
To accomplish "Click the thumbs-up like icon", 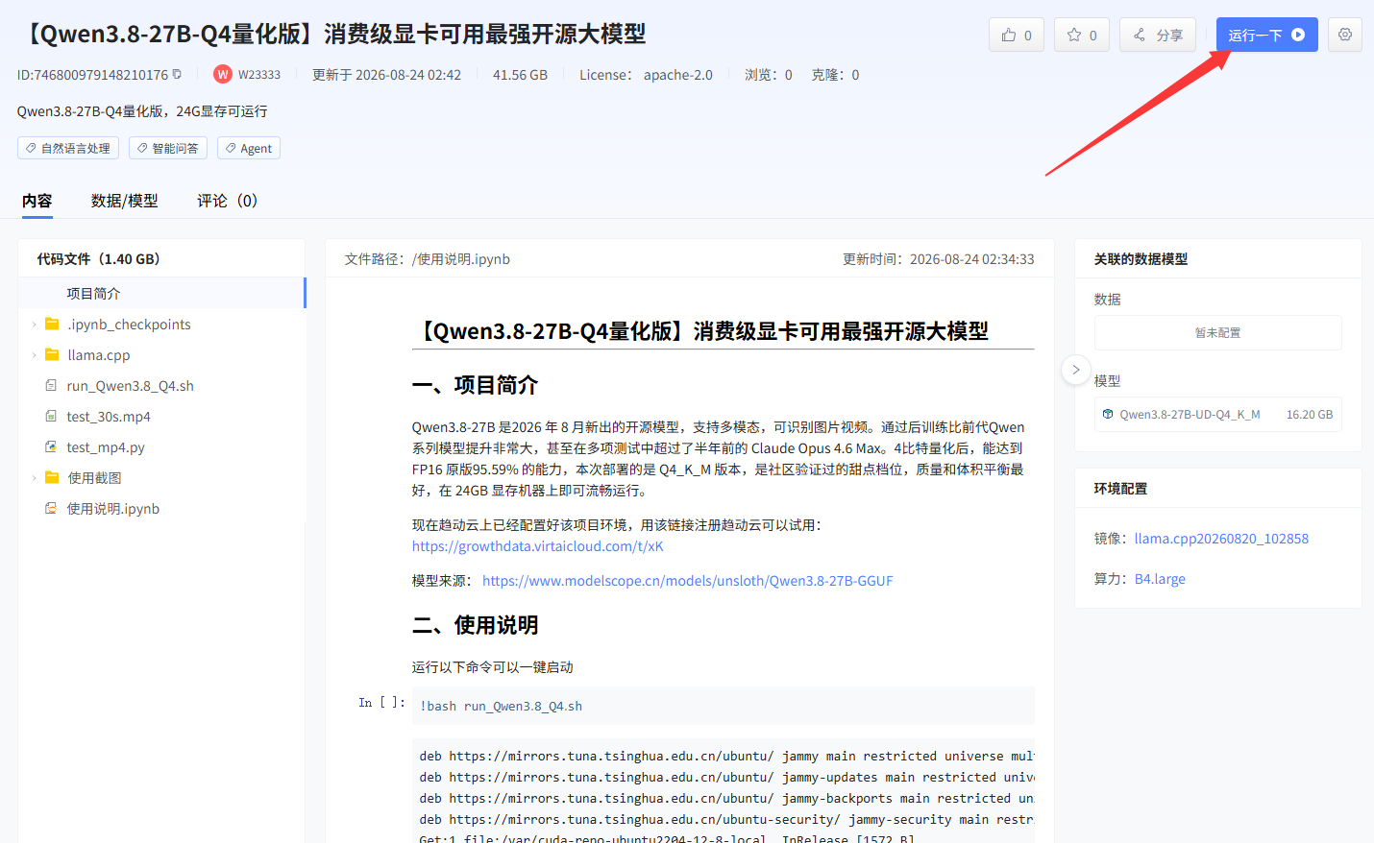I will point(1009,36).
